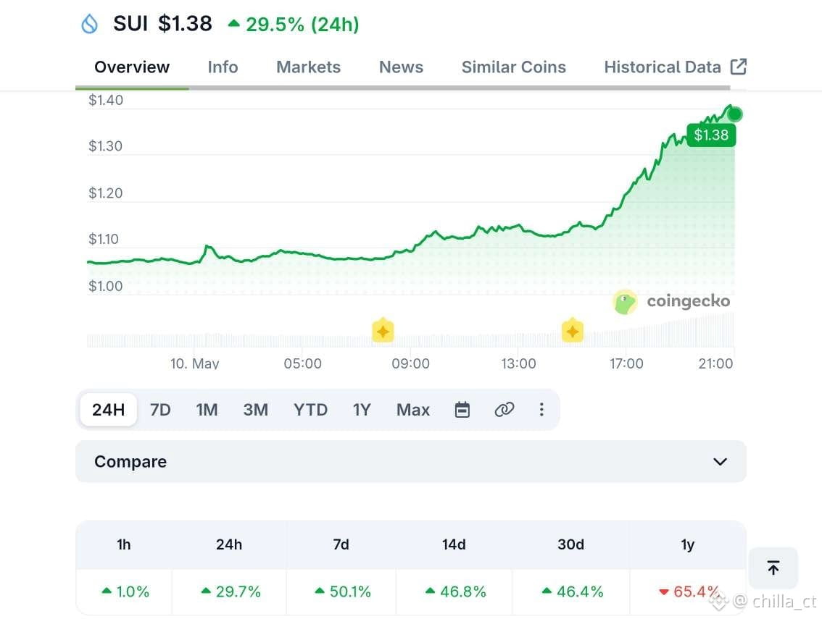Open the Markets tab

[x=308, y=67]
